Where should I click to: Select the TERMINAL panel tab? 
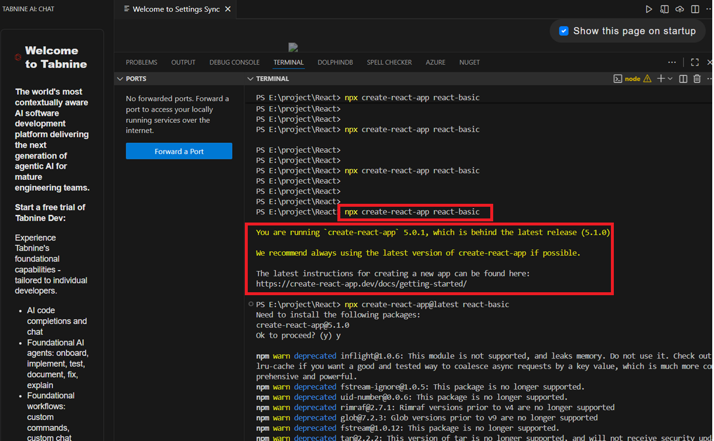click(288, 62)
